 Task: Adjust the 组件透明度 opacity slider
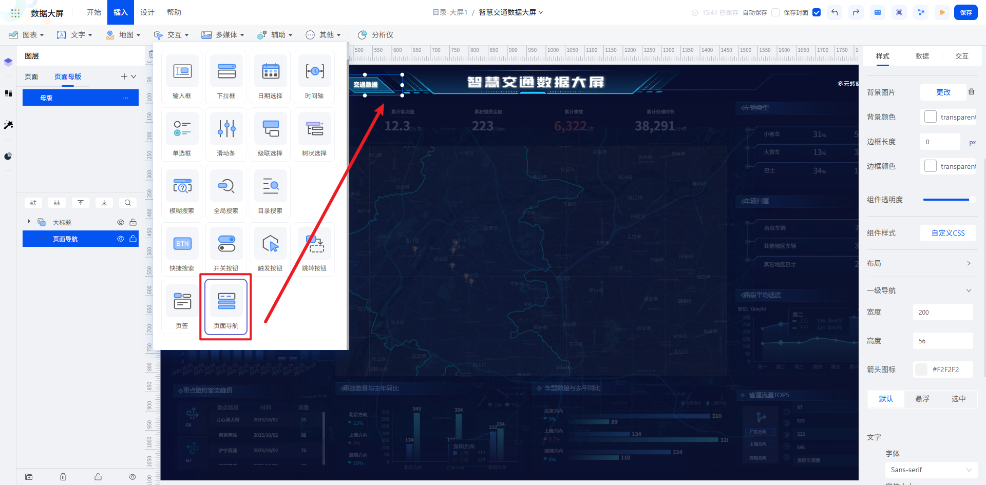(949, 200)
